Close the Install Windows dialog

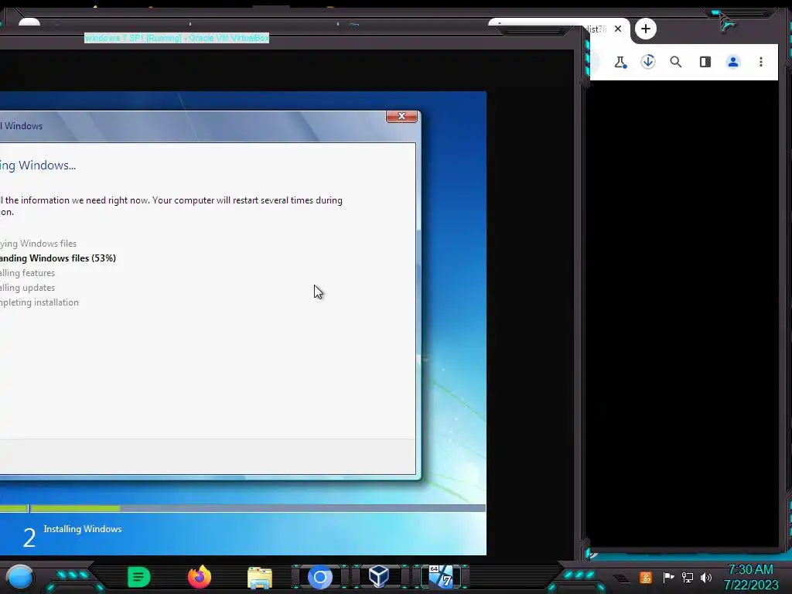point(401,116)
